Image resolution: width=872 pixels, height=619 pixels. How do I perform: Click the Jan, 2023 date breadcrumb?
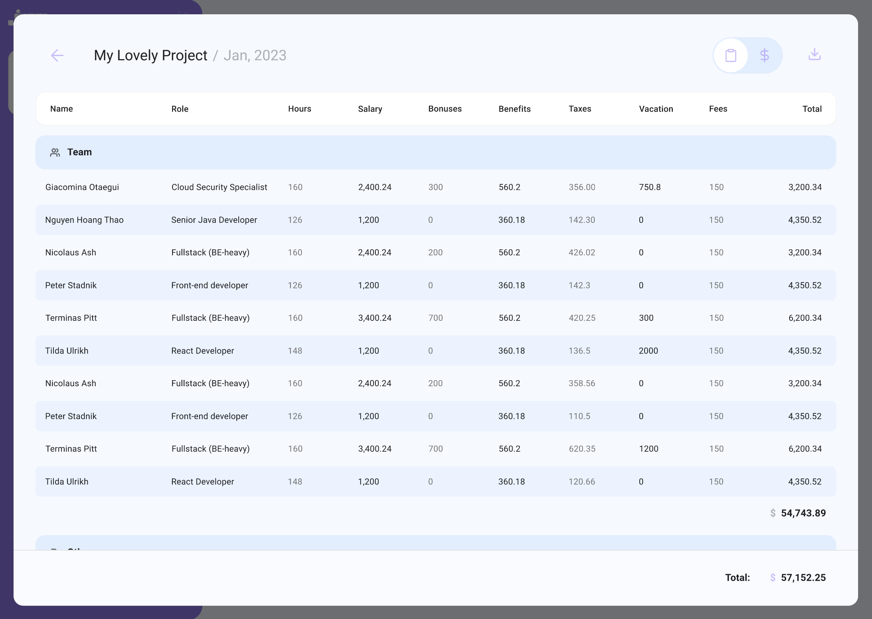255,56
